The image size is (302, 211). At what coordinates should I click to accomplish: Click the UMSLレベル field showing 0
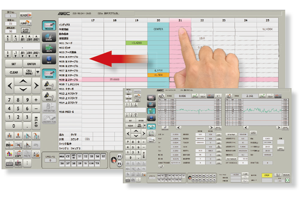[x=50, y=160]
